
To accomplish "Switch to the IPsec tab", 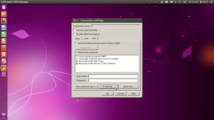I will click(x=78, y=39).
